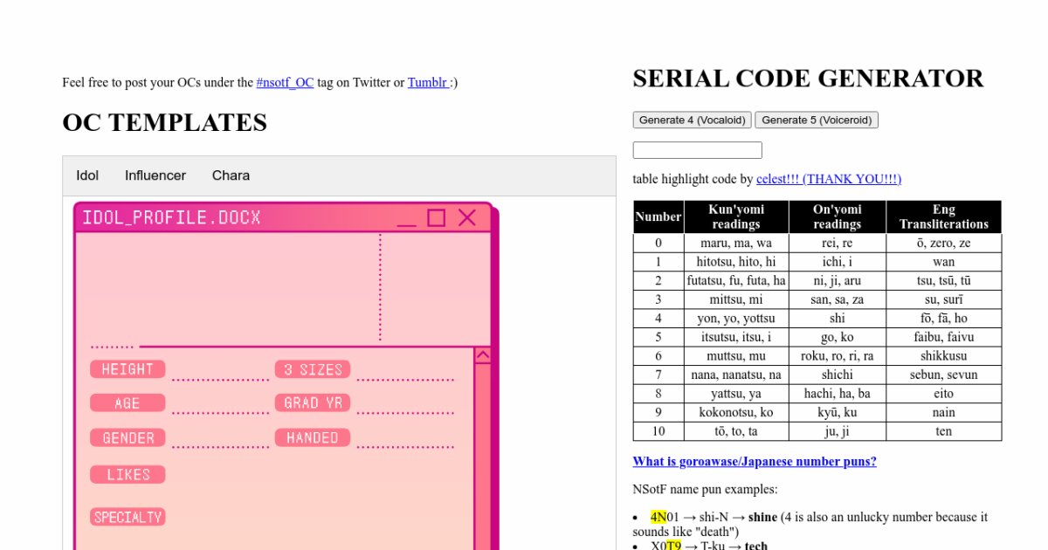Viewport: 1048px width, 550px height.
Task: Click the serial code text field
Action: [x=697, y=150]
